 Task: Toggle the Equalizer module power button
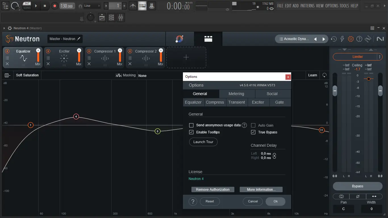(7, 51)
